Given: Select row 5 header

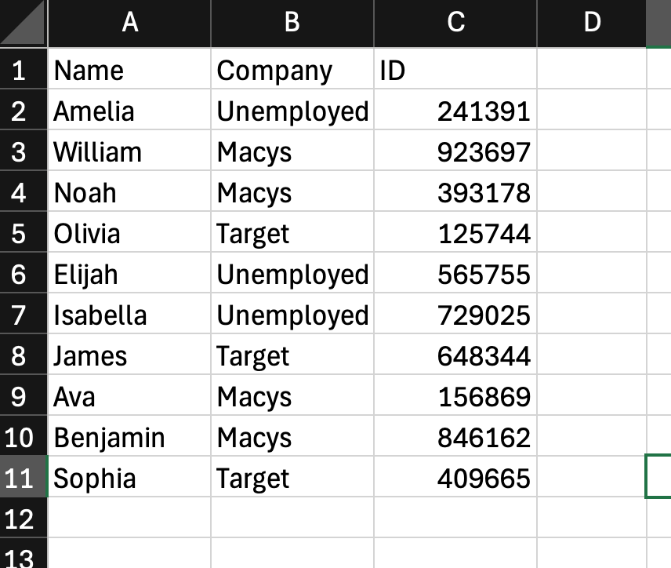Looking at the screenshot, I should pyautogui.click(x=23, y=233).
